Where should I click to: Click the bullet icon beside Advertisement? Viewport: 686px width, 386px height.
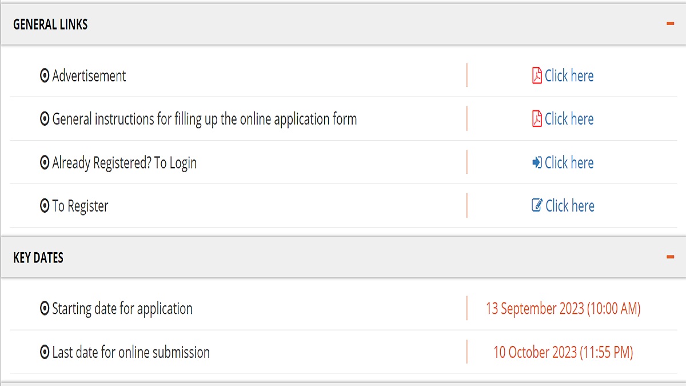tap(45, 75)
